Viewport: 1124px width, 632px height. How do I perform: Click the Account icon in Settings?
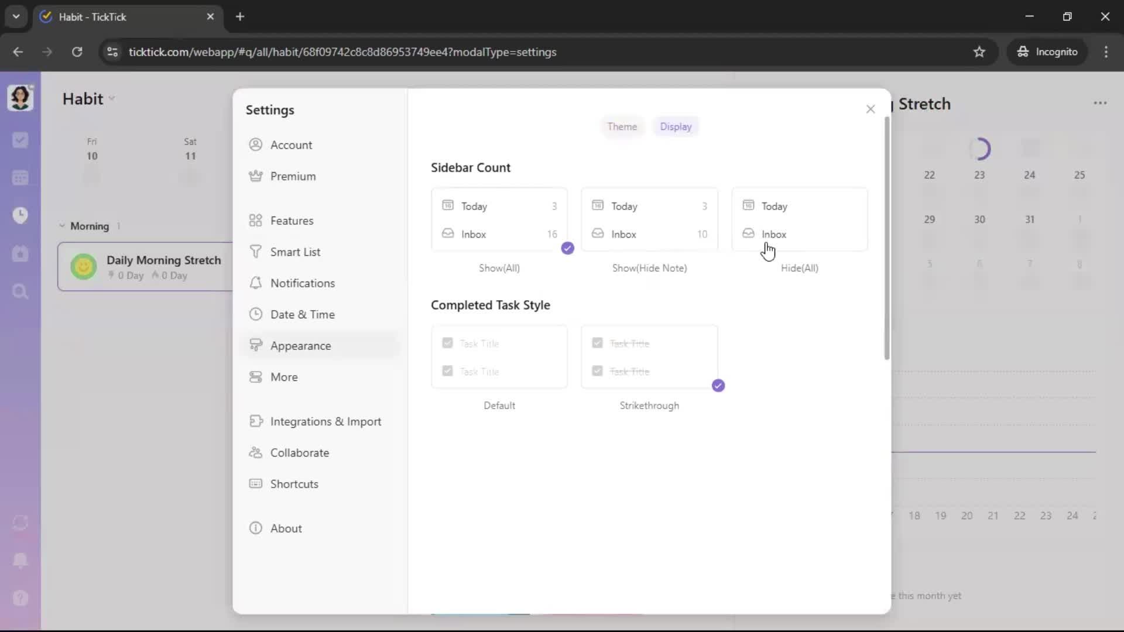[x=255, y=145]
